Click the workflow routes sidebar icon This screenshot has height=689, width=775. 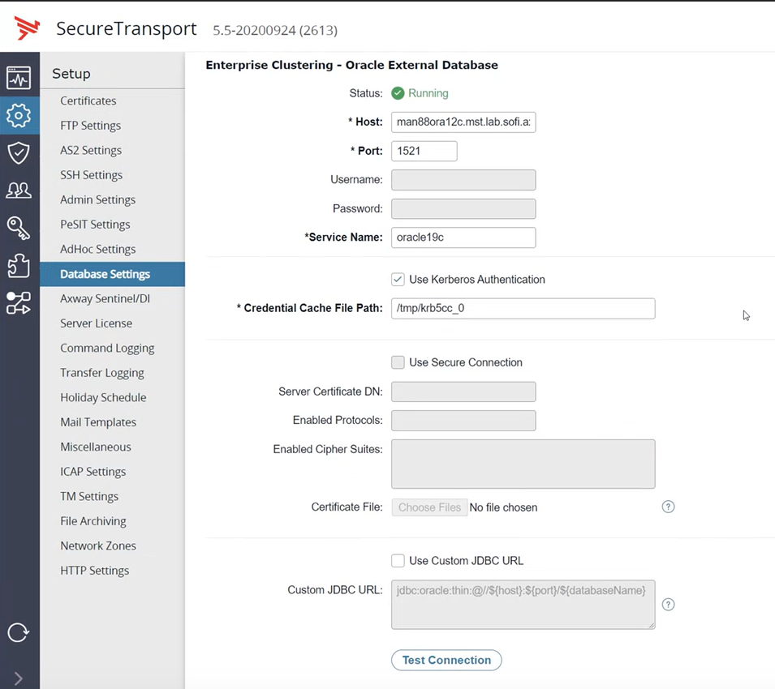click(19, 303)
